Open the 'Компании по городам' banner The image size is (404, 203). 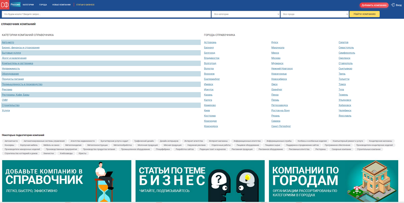[x=334, y=181]
